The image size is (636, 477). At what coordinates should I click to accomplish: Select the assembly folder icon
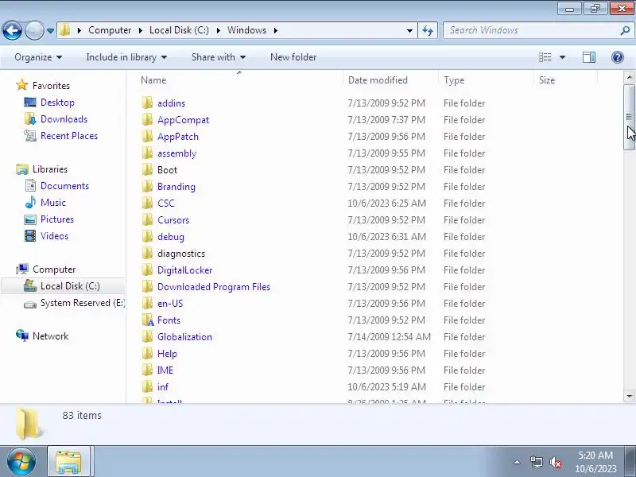(148, 153)
